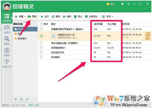
Task: Resume script with 继续
Action: pos(67,17)
